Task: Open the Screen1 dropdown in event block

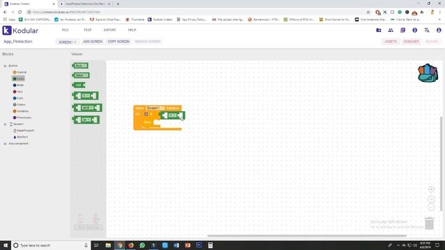Action: coord(155,108)
